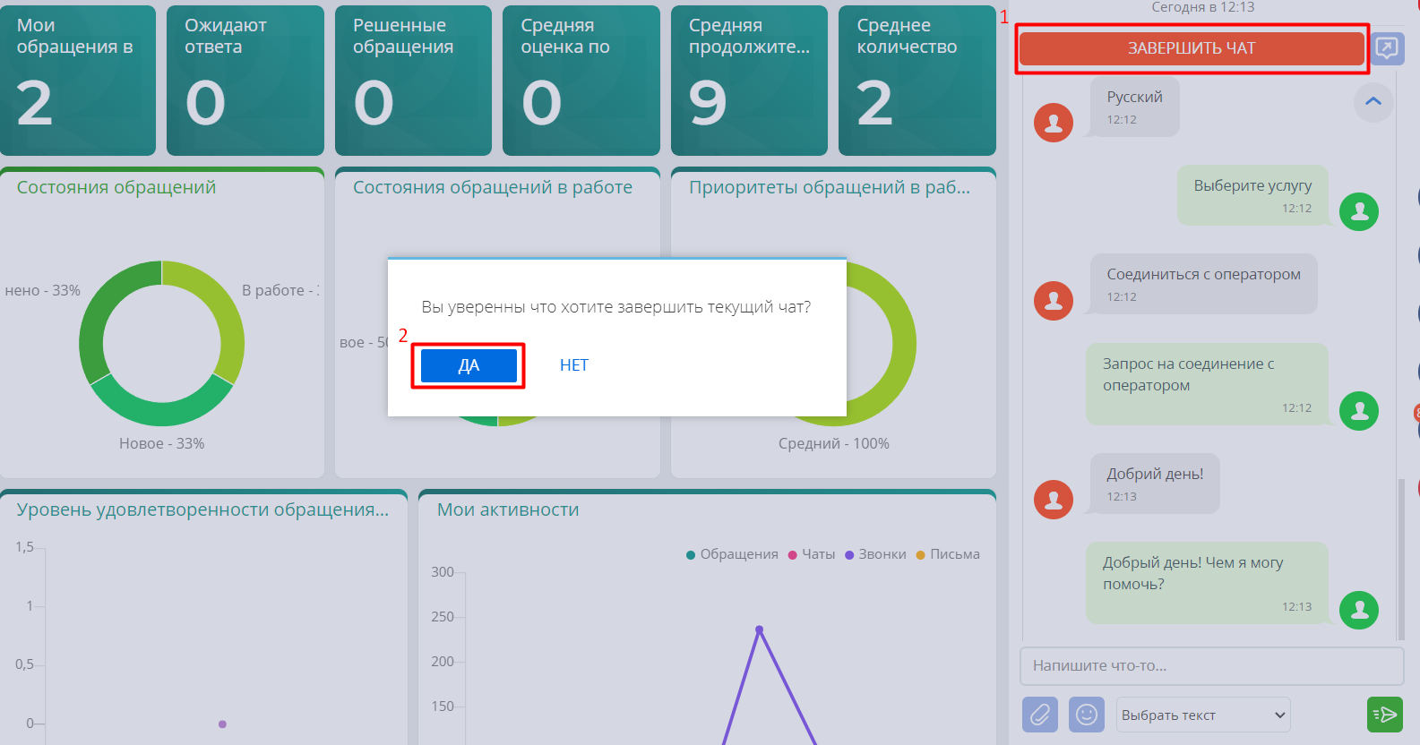
Task: Send the message with the green arrow
Action: point(1385,715)
